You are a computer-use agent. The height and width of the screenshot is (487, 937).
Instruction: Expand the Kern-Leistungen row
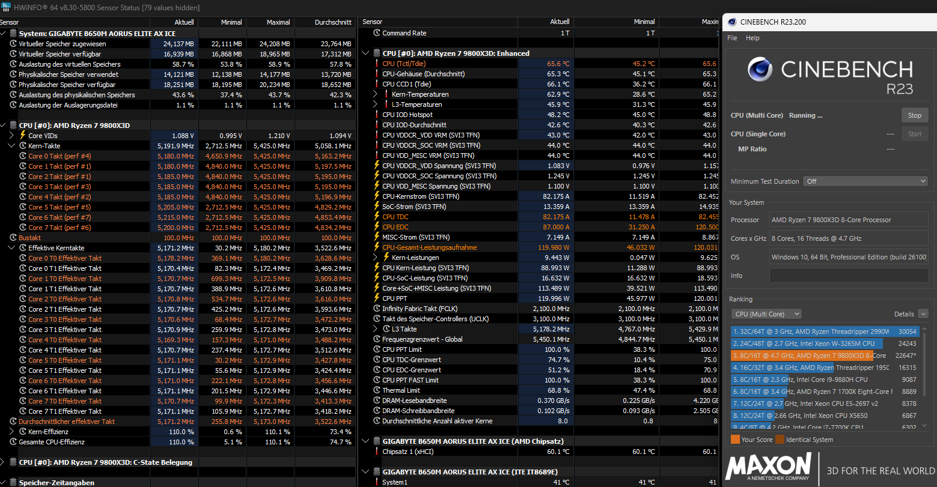coord(375,258)
